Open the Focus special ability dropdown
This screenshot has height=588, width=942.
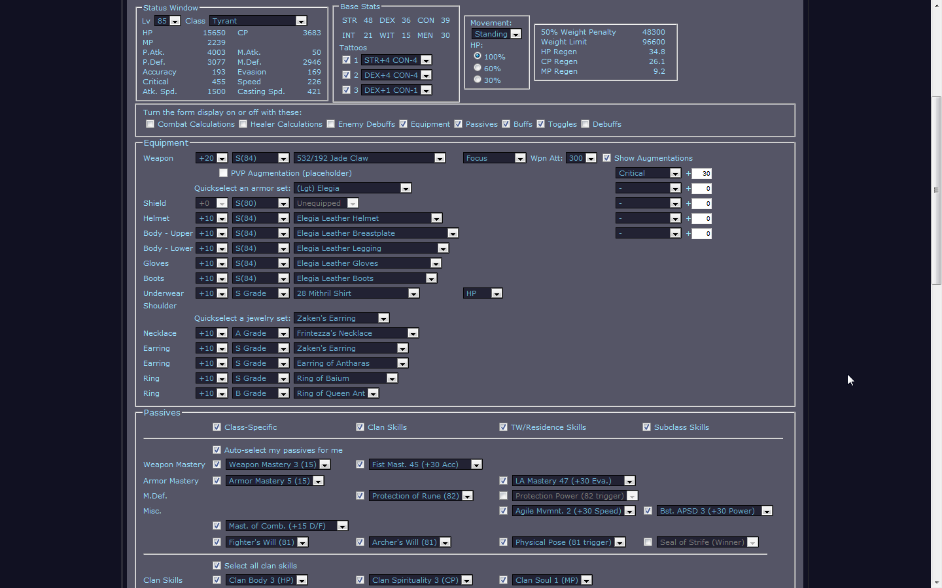495,158
